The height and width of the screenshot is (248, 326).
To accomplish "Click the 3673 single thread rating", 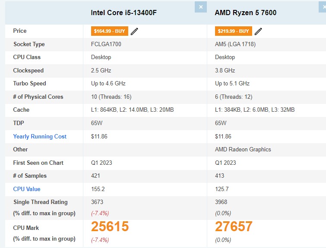I will pos(97,202).
